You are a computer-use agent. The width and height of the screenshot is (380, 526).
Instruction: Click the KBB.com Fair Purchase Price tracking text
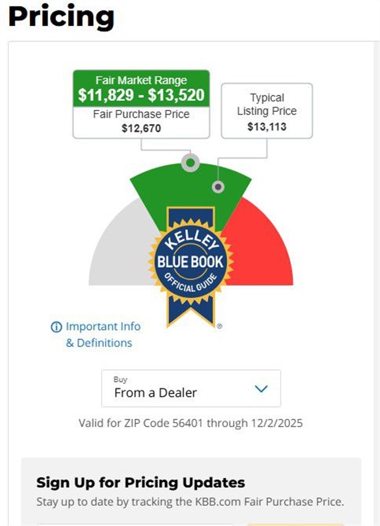tap(190, 501)
